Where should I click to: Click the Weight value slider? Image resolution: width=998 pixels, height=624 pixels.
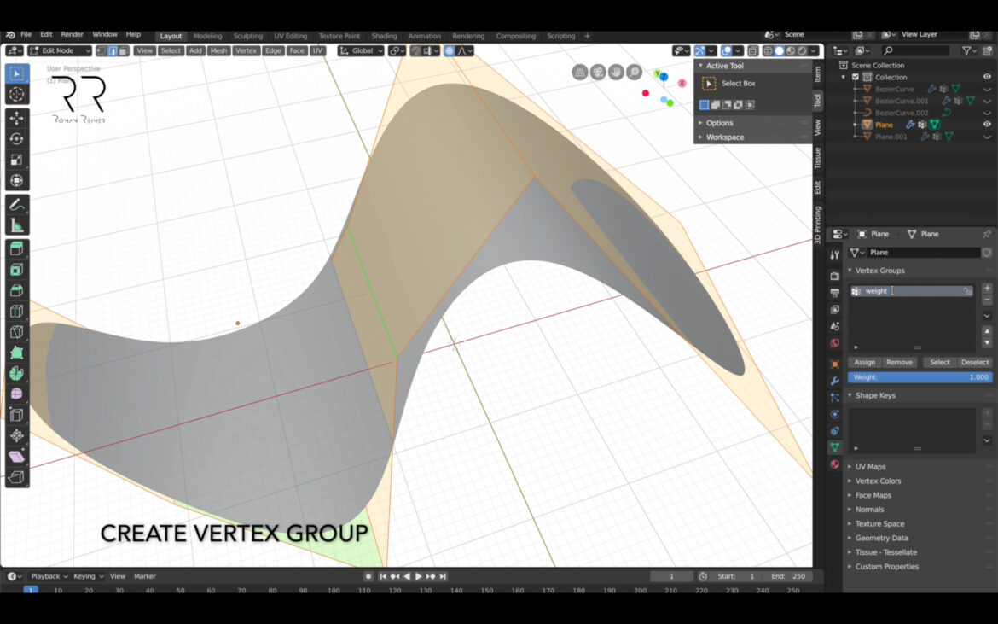[x=920, y=376]
